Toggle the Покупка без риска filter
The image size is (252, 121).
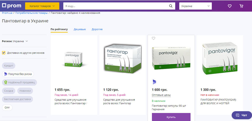(x=18, y=74)
